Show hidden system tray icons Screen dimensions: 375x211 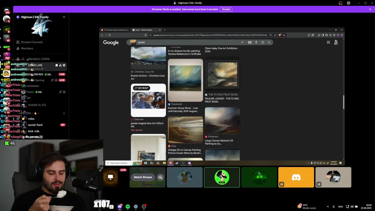coord(328,207)
